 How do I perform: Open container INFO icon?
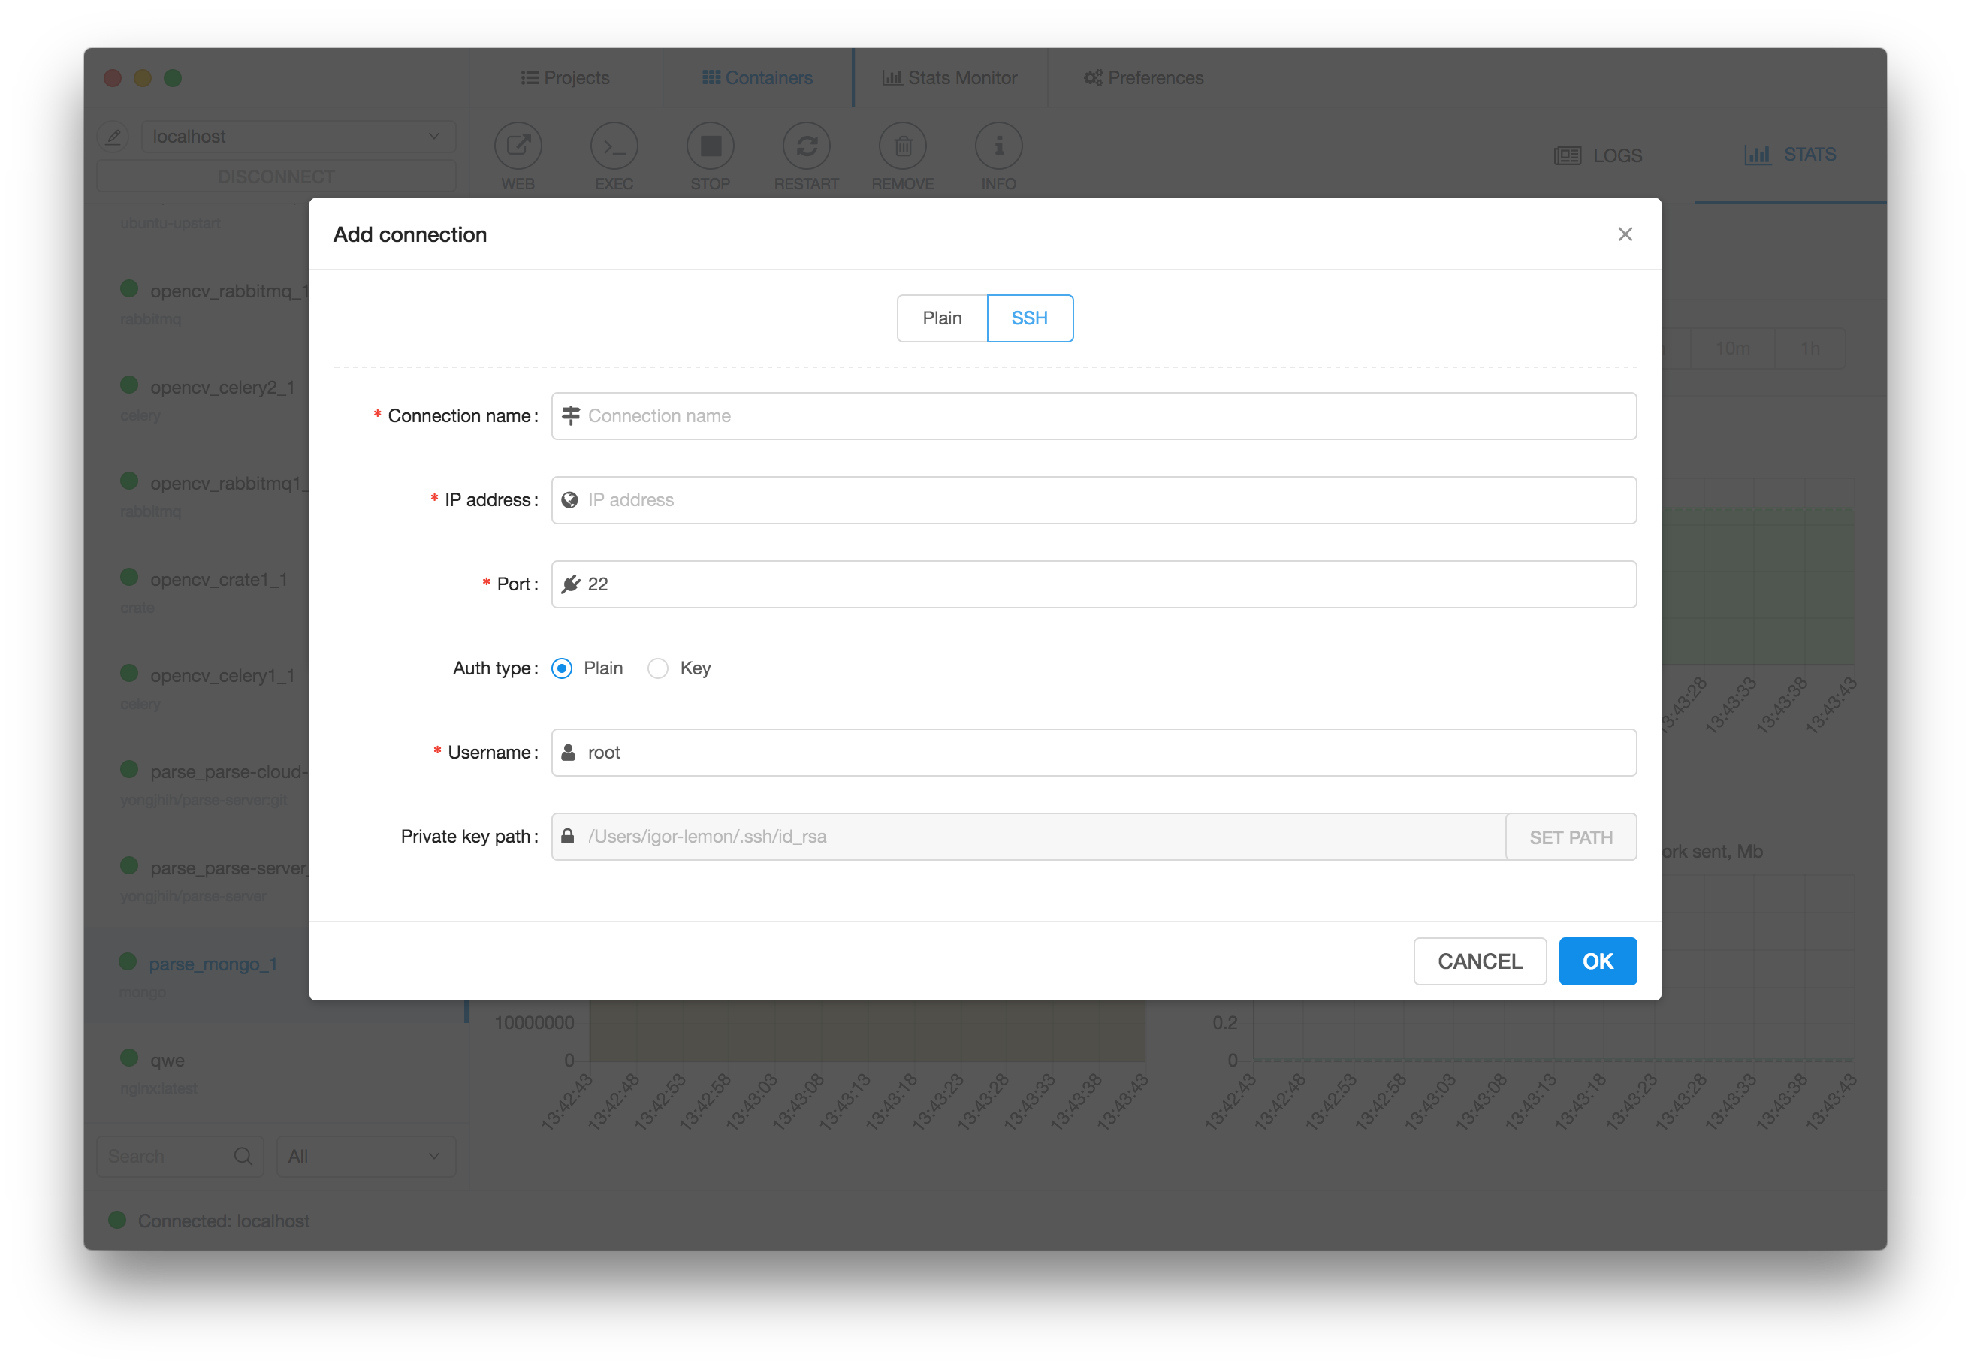[x=998, y=146]
